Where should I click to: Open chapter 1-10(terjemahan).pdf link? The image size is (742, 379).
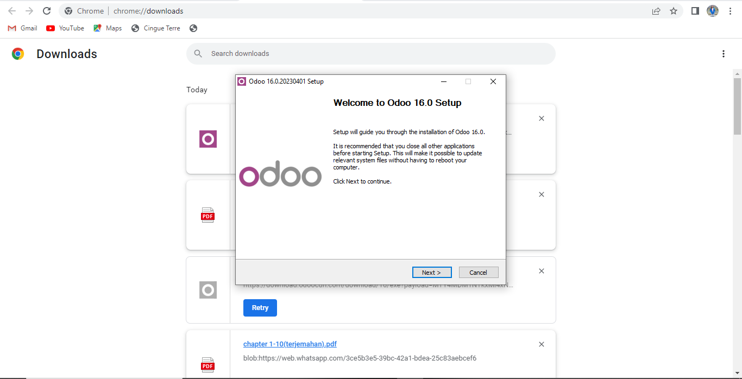(x=290, y=344)
